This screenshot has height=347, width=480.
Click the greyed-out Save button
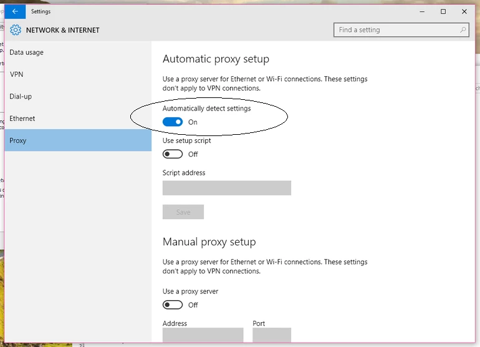183,212
